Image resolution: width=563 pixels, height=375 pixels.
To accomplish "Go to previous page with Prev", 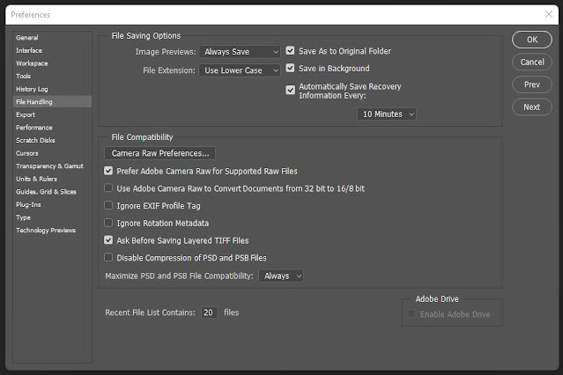I will [532, 85].
